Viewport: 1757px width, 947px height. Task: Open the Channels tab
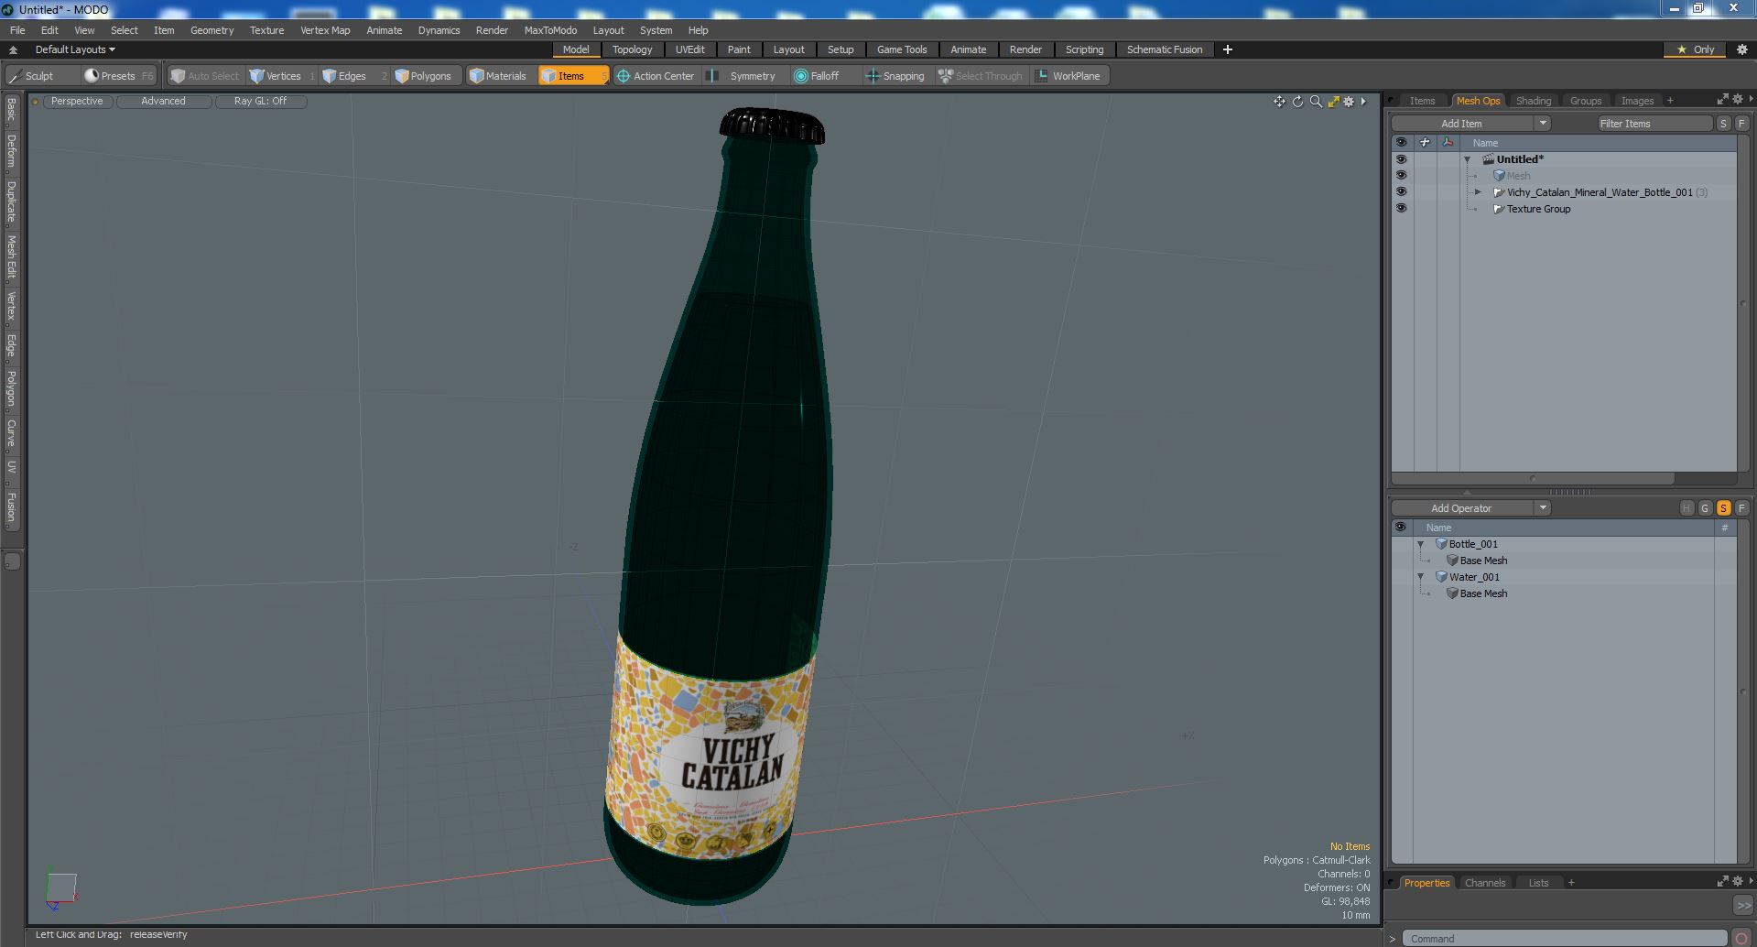(x=1484, y=883)
